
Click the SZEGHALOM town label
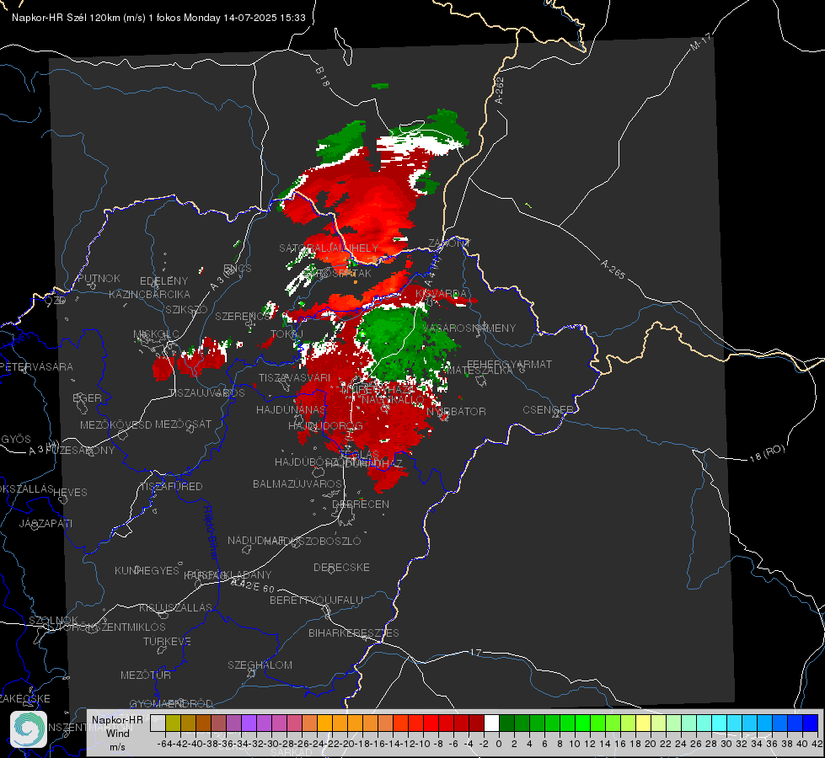(260, 665)
